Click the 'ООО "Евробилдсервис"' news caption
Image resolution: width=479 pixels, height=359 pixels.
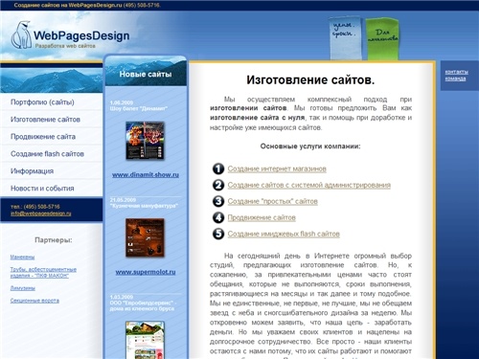pyautogui.click(x=143, y=305)
